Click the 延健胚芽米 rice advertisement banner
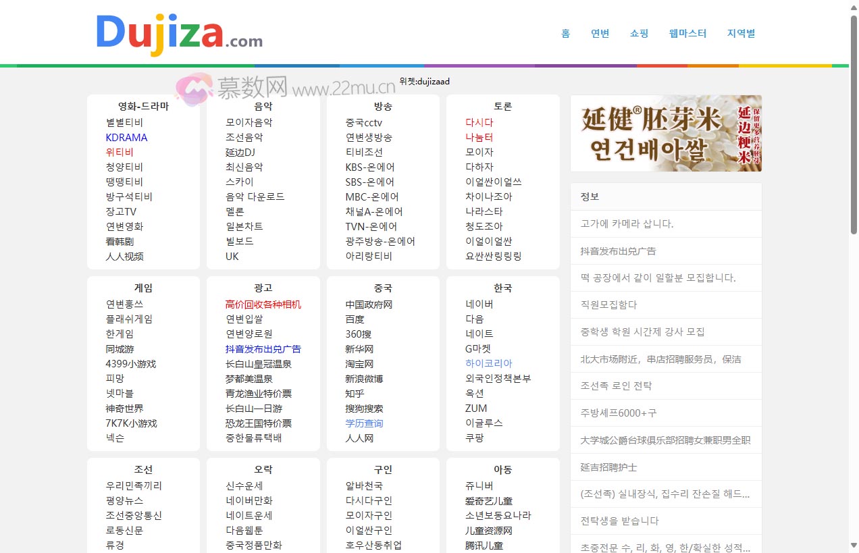The width and height of the screenshot is (859, 553). [665, 133]
